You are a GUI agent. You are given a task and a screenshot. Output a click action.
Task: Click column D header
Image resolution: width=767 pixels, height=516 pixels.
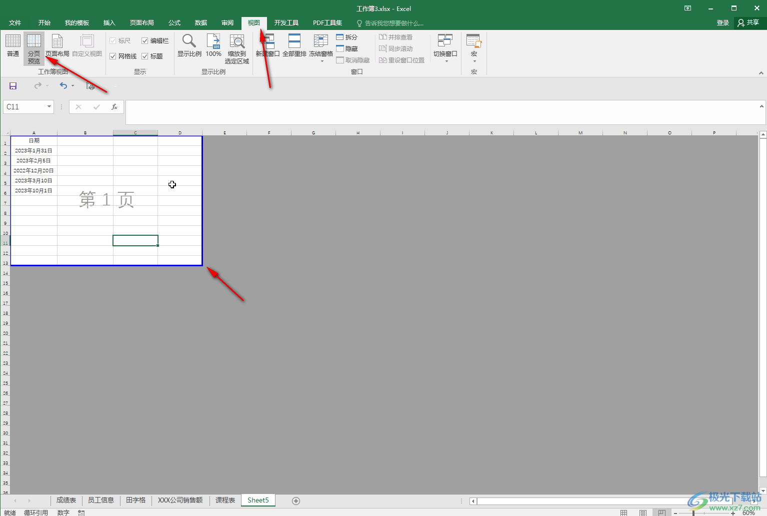coord(180,133)
